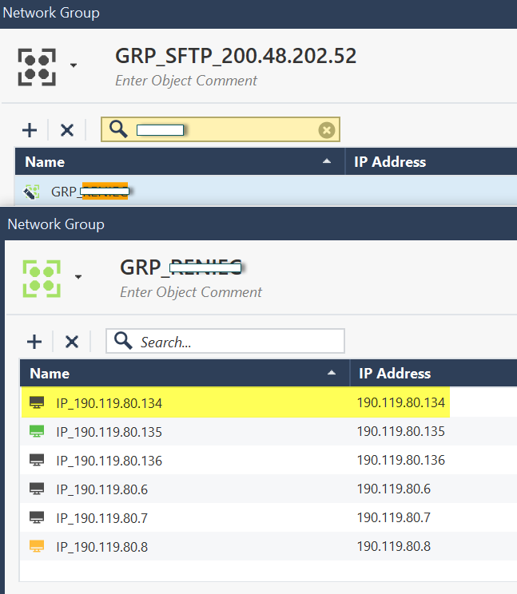The width and height of the screenshot is (517, 594).
Task: Click the IP Address column header in lower table
Action: (x=395, y=373)
